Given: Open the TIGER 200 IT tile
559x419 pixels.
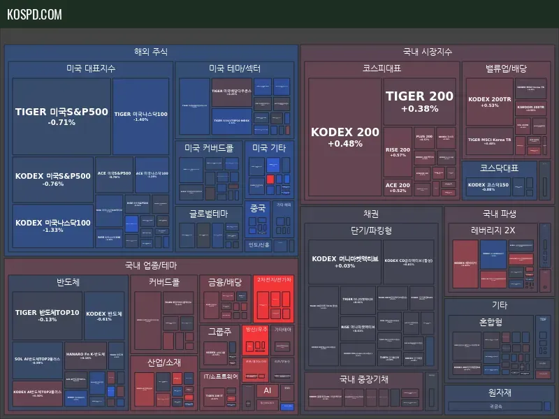Looking at the screenshot, I should 215,397.
